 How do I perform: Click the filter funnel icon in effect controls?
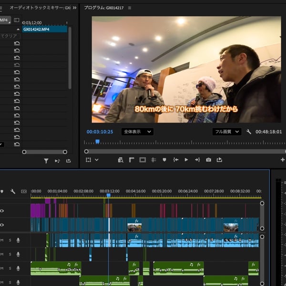(46, 161)
